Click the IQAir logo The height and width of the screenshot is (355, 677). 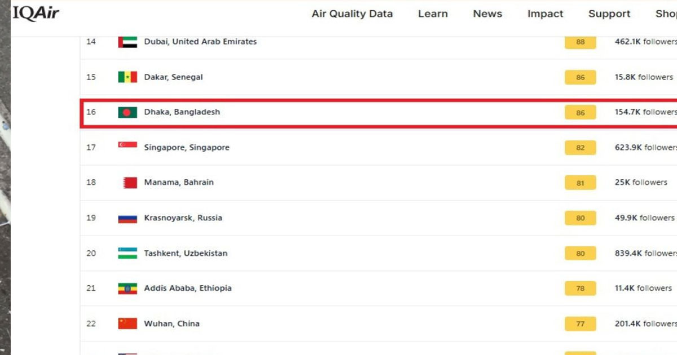[36, 13]
